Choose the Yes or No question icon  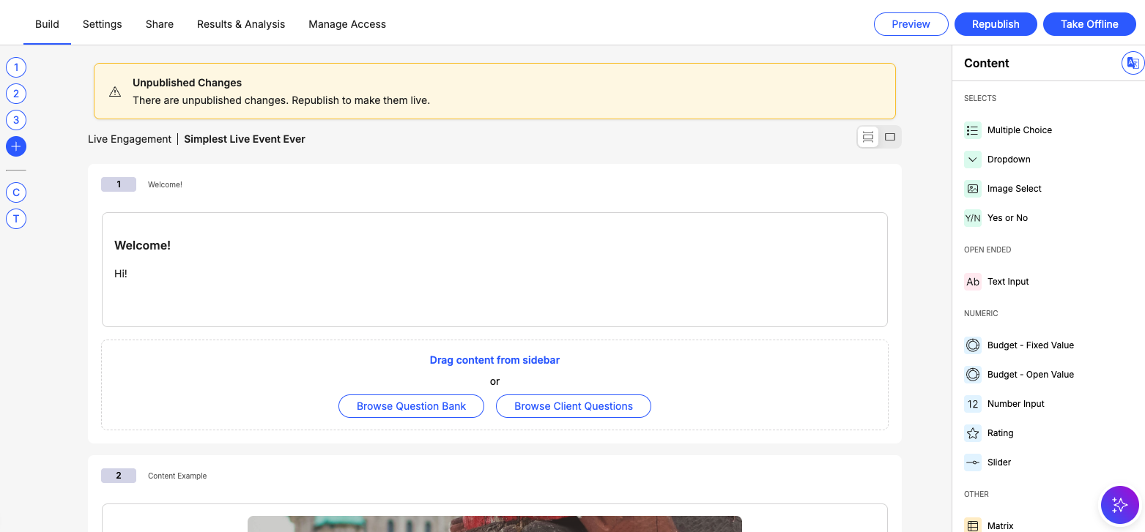pos(972,218)
